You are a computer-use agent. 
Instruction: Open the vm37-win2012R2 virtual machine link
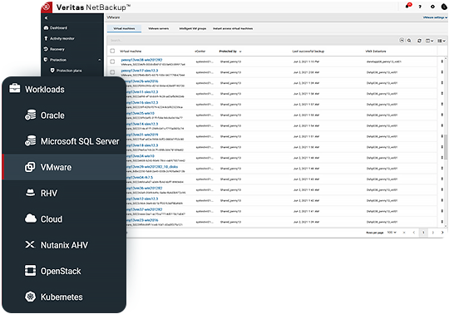tap(144, 209)
